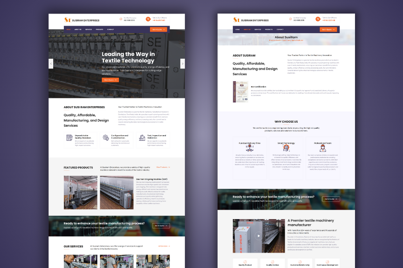Open Contact in the About page navbar
Viewport: 403px width, 268px height.
click(x=280, y=29)
